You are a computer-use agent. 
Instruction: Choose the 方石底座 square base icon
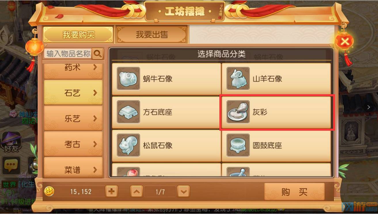coord(128,112)
